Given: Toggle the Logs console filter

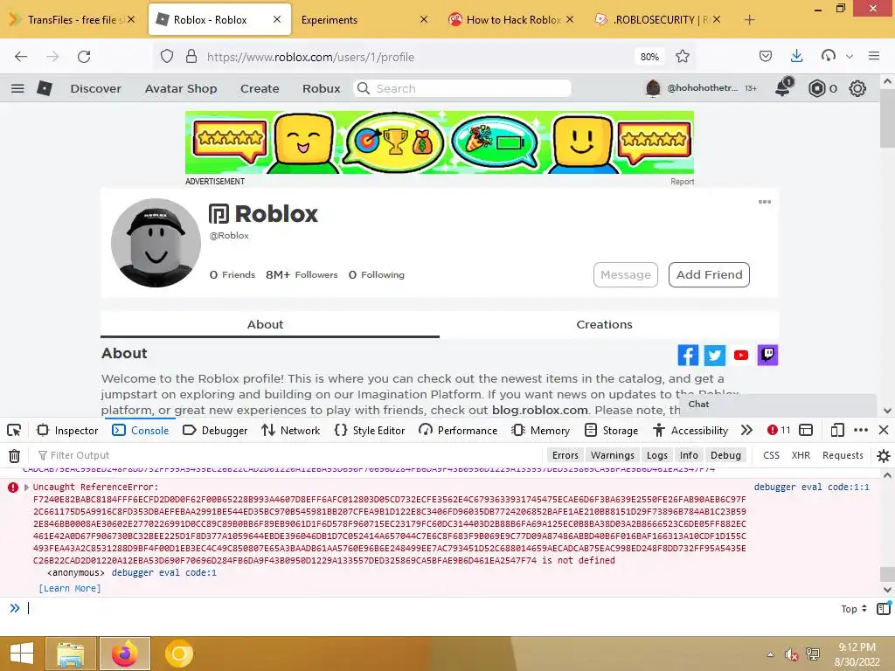Looking at the screenshot, I should click(657, 455).
